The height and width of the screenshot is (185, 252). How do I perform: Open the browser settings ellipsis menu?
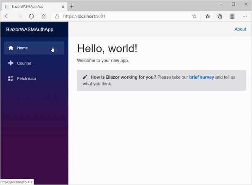[x=245, y=16]
